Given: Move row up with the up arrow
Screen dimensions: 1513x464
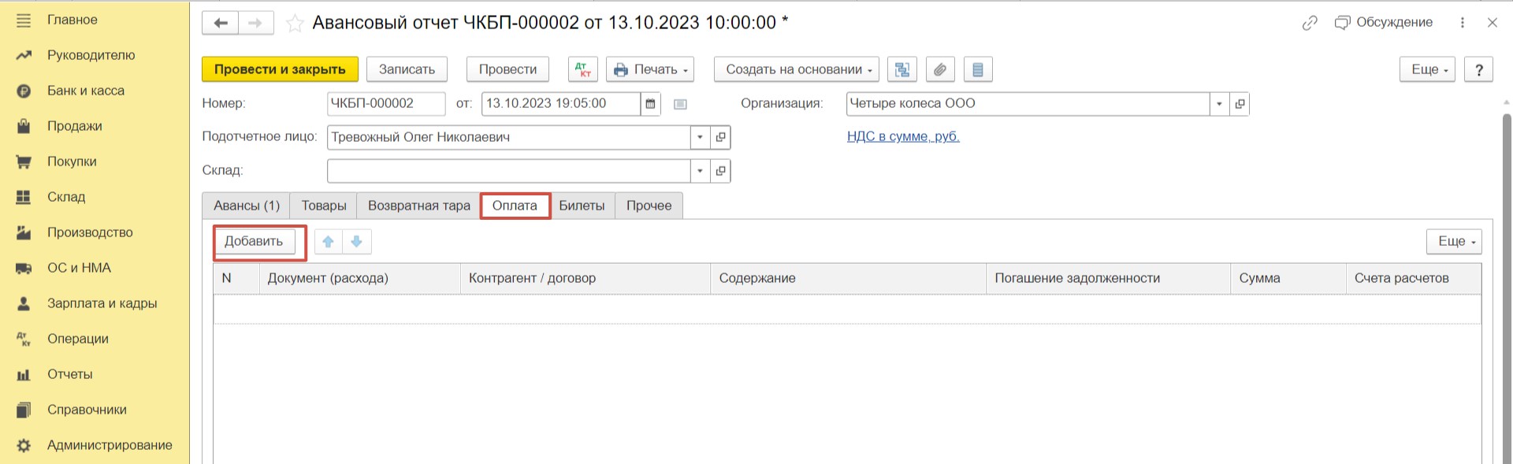Looking at the screenshot, I should [329, 242].
